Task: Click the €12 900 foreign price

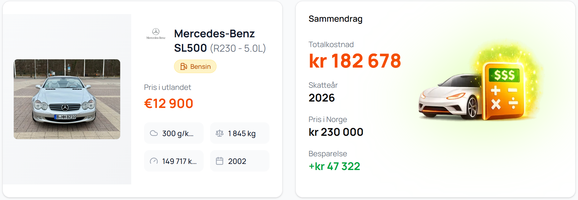Action: pyautogui.click(x=169, y=103)
